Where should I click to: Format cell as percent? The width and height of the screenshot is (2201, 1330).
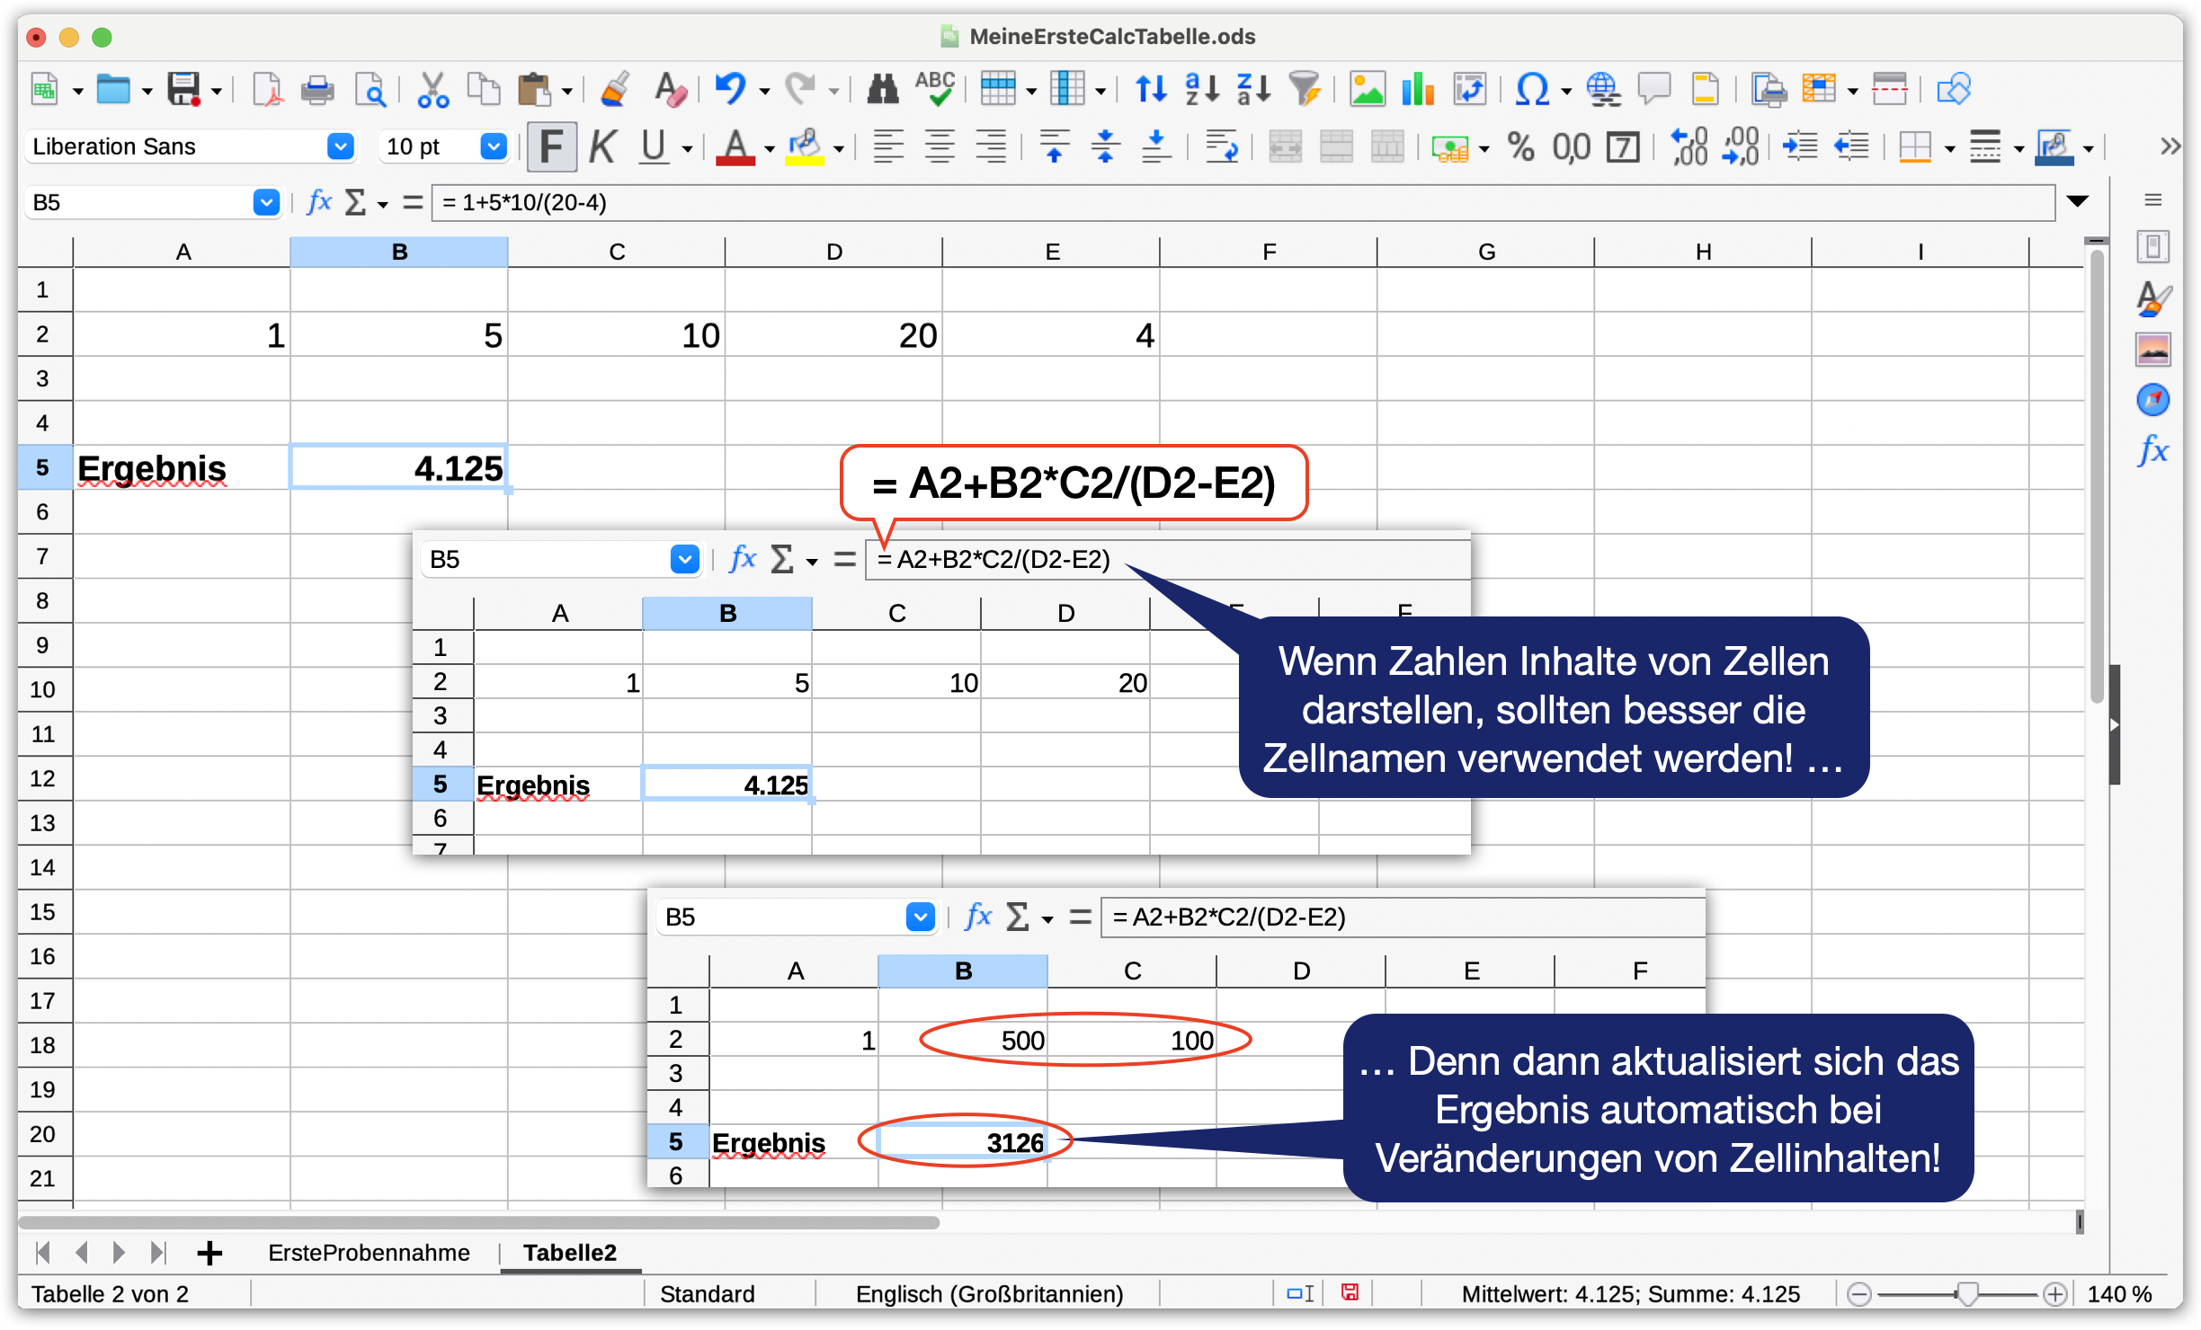pyautogui.click(x=1520, y=146)
